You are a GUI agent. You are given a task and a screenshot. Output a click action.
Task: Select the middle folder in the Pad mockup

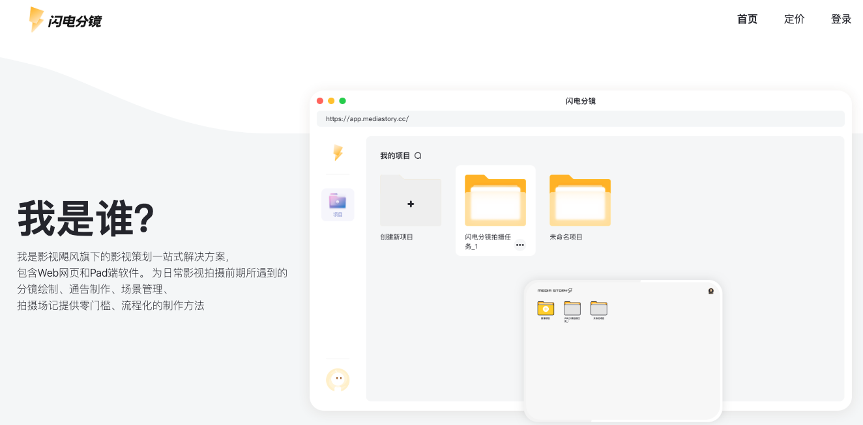coord(572,309)
